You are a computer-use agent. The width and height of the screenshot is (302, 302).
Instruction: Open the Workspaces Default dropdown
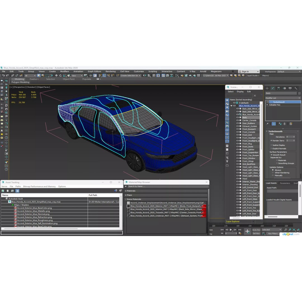pyautogui.click(x=289, y=72)
